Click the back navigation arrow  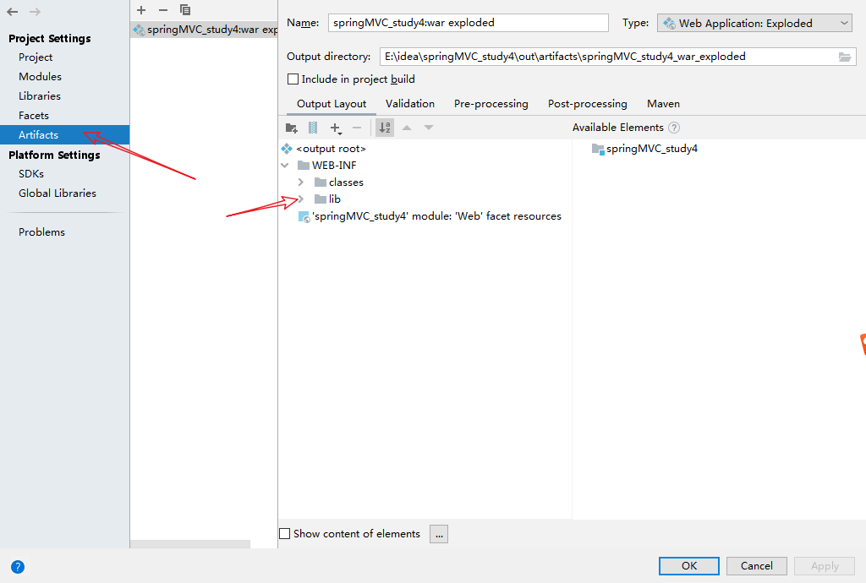(10, 10)
